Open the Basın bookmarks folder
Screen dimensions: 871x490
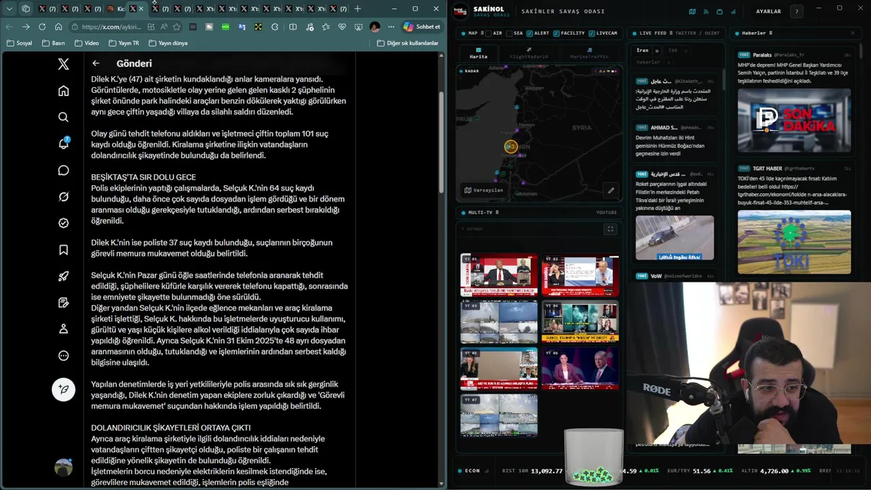point(53,43)
